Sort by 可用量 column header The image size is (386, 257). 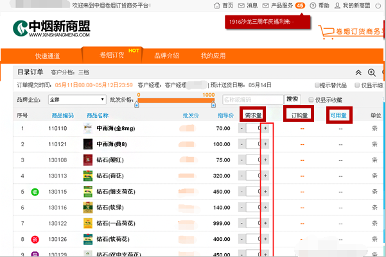[x=338, y=115]
